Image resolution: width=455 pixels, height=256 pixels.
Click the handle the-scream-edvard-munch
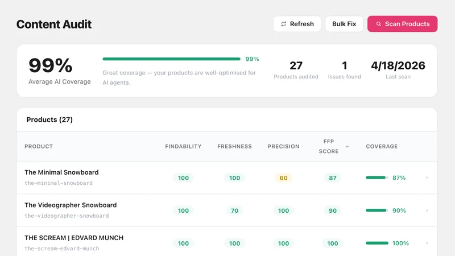click(x=62, y=249)
